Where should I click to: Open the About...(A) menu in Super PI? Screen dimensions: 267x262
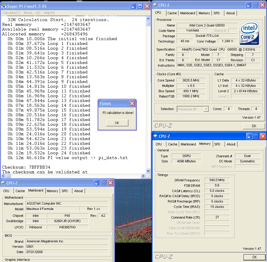pyautogui.click(x=32, y=13)
